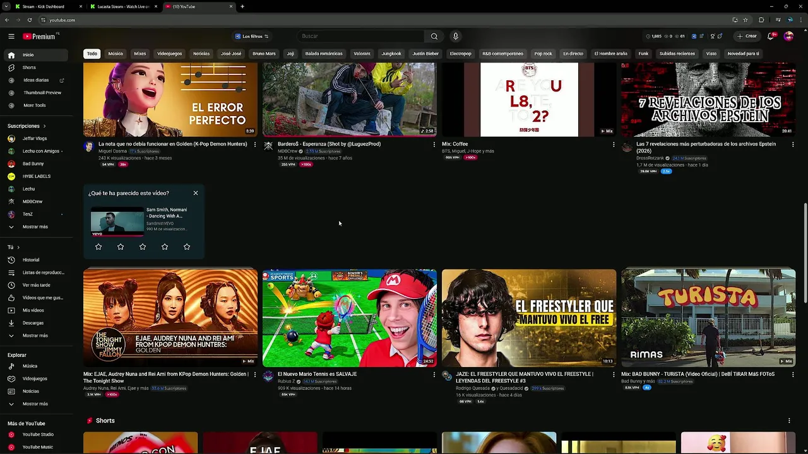
Task: Select the Videojuegos filter chip
Action: [170, 54]
